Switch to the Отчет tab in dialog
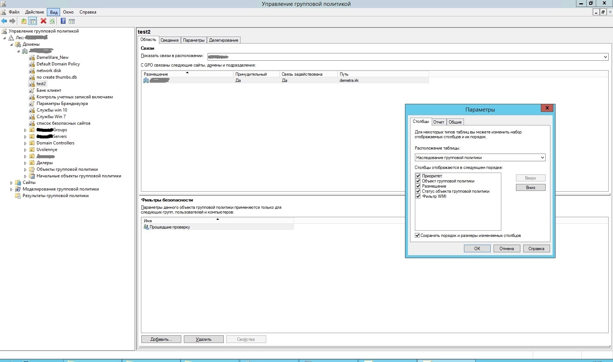 tap(439, 122)
